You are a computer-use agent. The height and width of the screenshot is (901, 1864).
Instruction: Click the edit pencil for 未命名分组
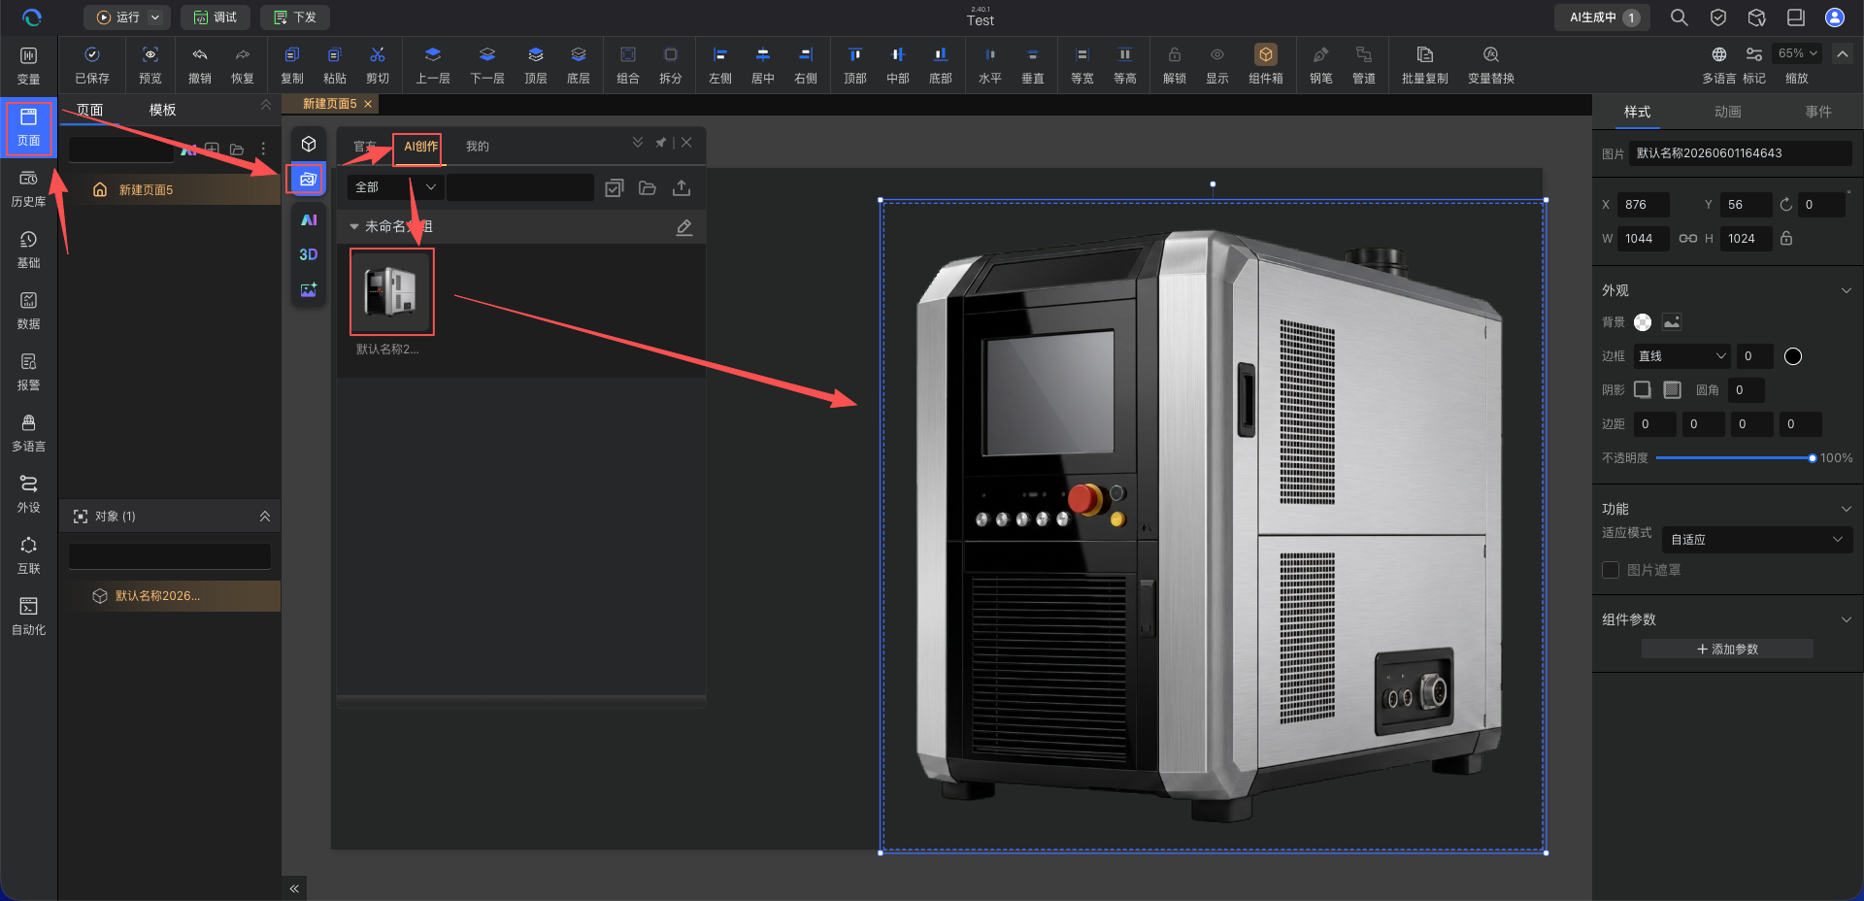click(x=684, y=227)
